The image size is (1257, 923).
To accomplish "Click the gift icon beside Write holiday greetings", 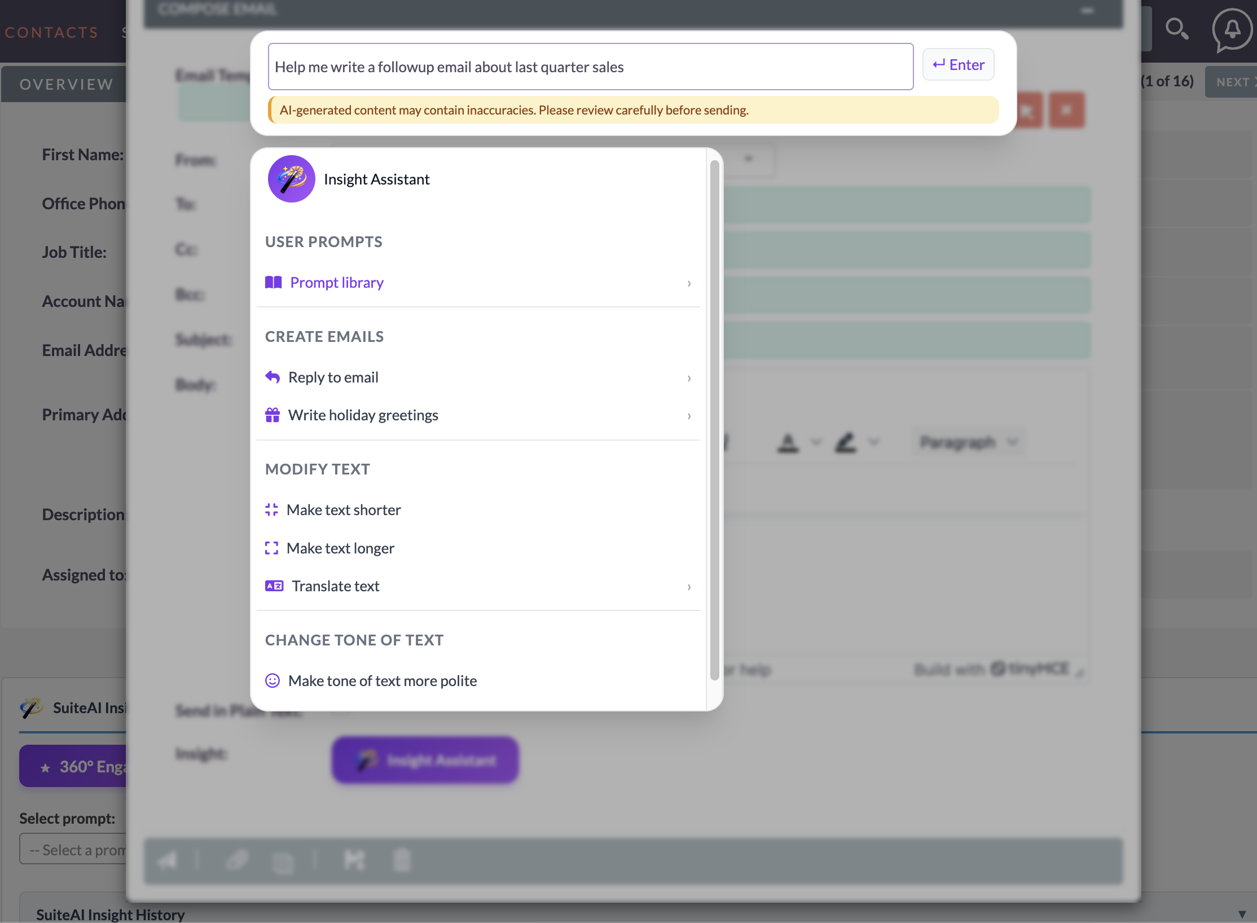I will 273,415.
